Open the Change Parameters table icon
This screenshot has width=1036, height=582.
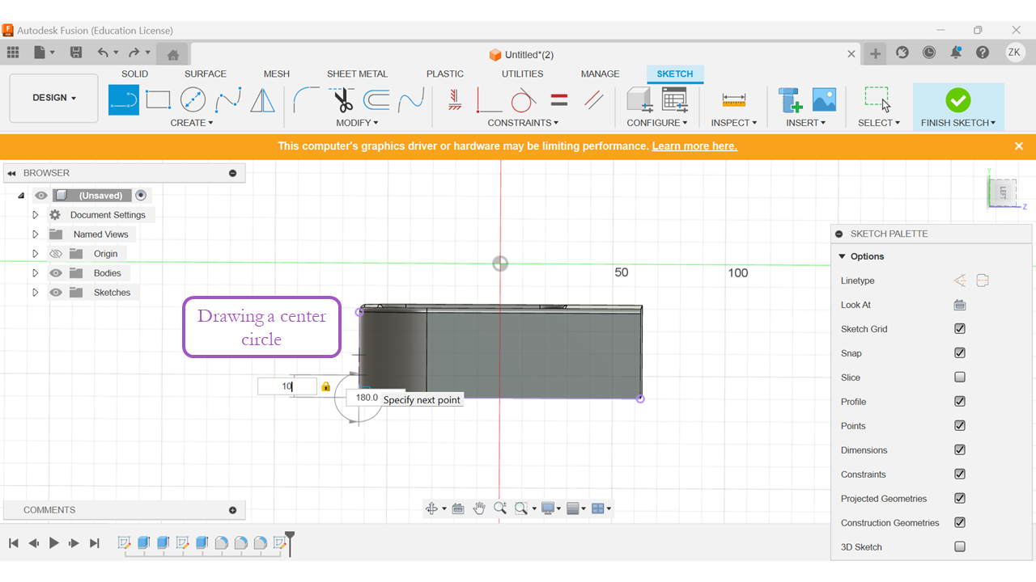674,100
